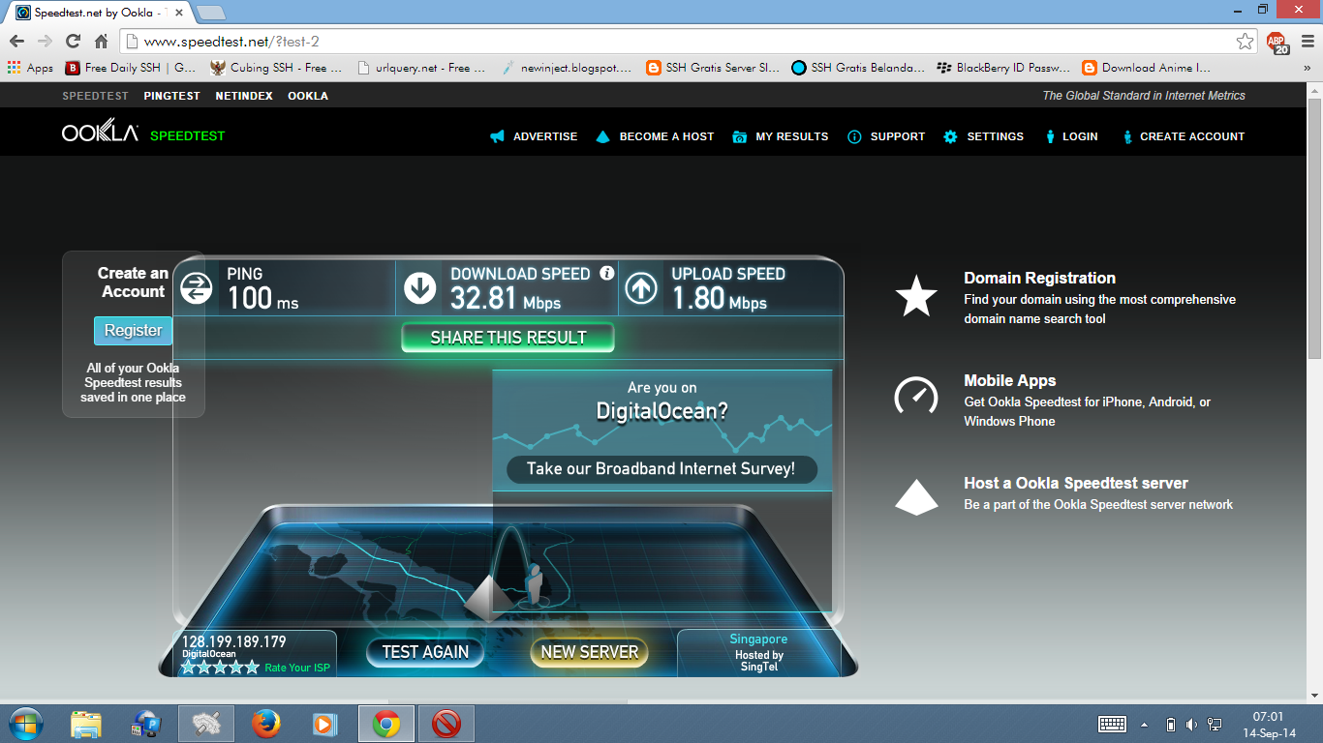Bookmark this page with the star icon
The width and height of the screenshot is (1323, 743).
tap(1245, 41)
